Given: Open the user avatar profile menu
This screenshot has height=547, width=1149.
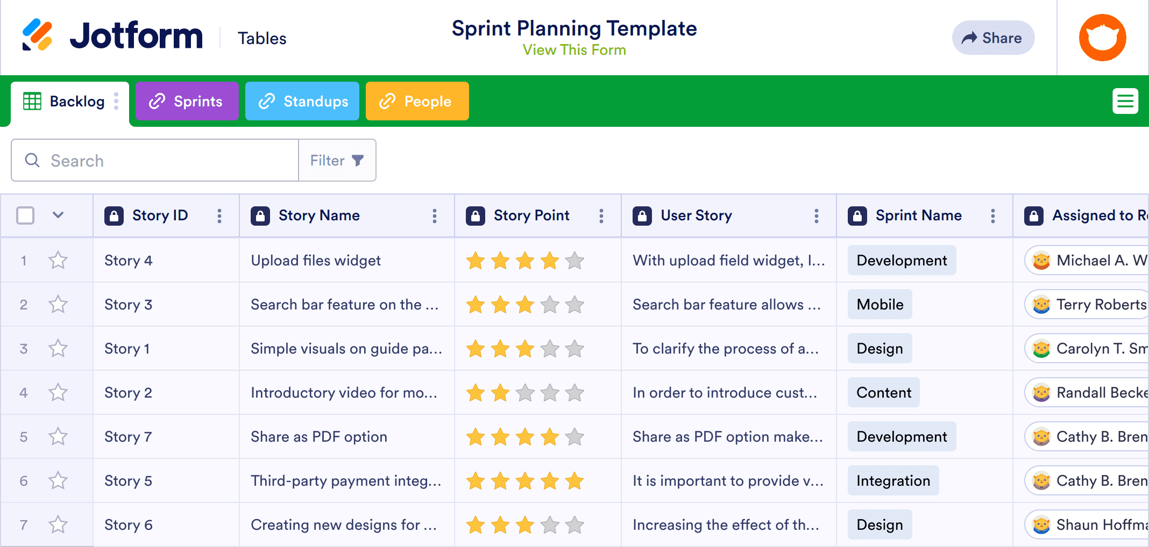Looking at the screenshot, I should coord(1102,38).
